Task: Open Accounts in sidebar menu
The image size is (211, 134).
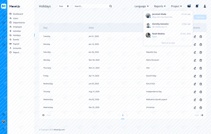Action: (x=15, y=48)
